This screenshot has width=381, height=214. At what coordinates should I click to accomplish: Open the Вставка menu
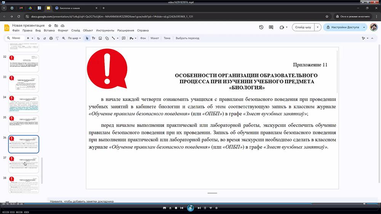tap(49, 30)
